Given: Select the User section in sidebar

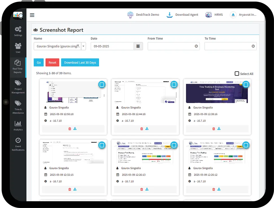Looking at the screenshot, I should point(18,47).
